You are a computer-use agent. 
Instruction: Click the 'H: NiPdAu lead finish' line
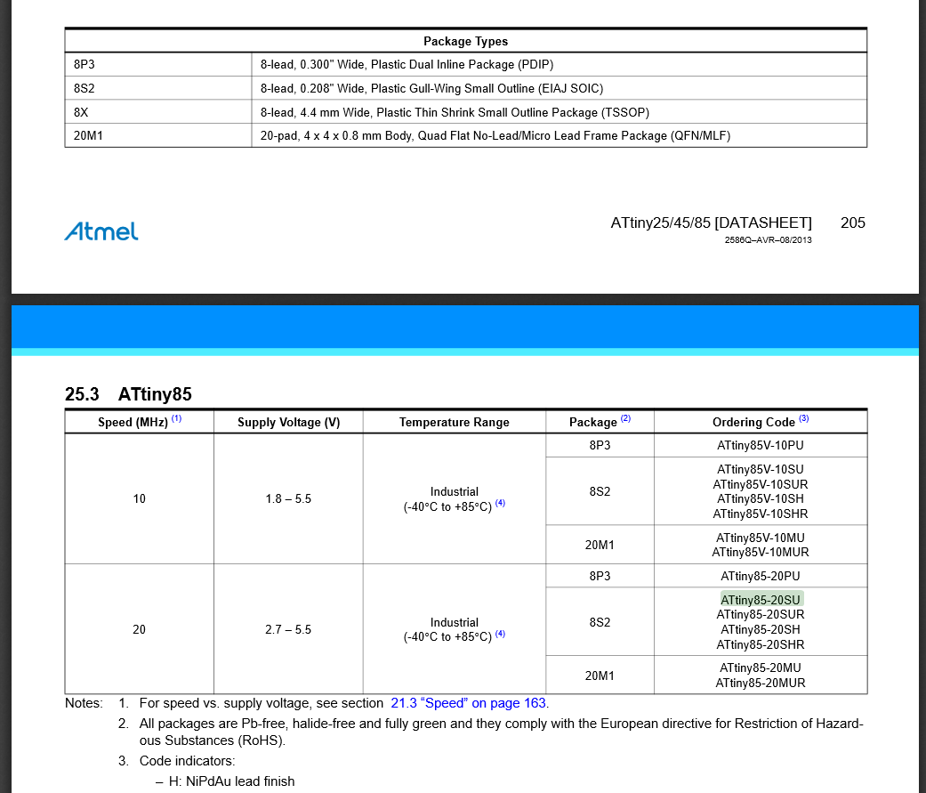tap(231, 781)
